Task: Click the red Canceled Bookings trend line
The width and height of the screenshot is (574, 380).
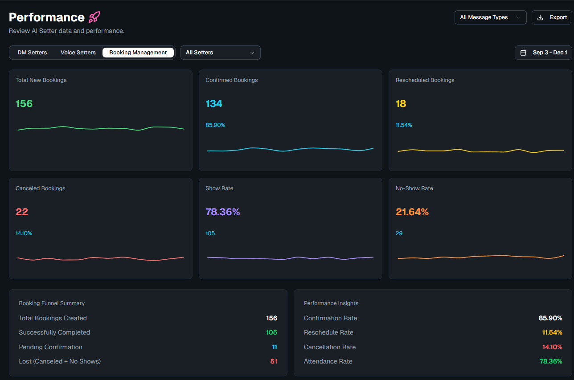Action: [x=101, y=258]
